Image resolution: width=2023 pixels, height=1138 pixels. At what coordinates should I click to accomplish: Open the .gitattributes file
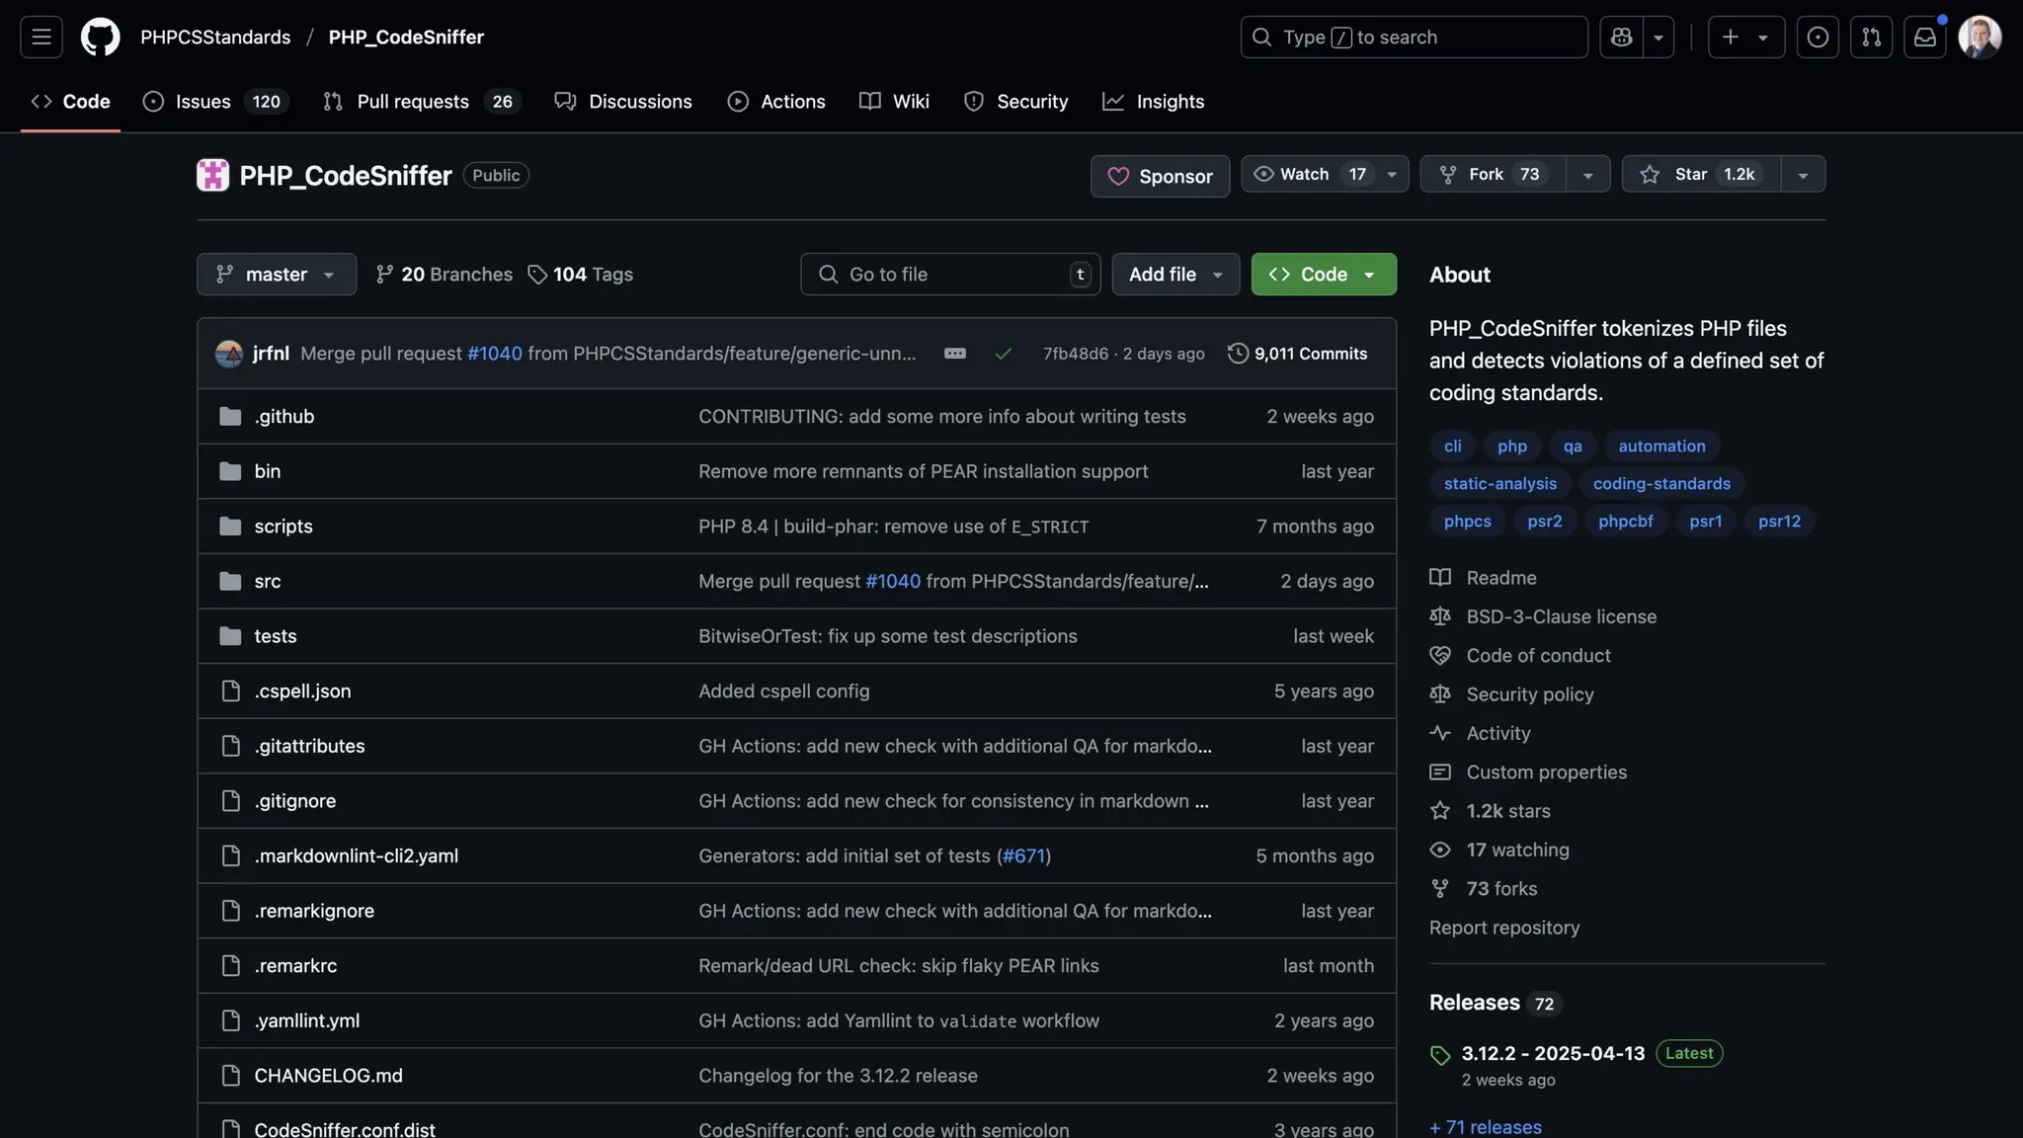pos(309,746)
